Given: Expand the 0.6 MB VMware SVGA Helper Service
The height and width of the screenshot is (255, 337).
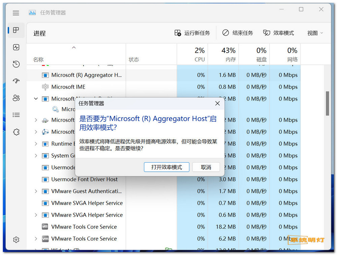Looking at the screenshot, I should click(36, 215).
